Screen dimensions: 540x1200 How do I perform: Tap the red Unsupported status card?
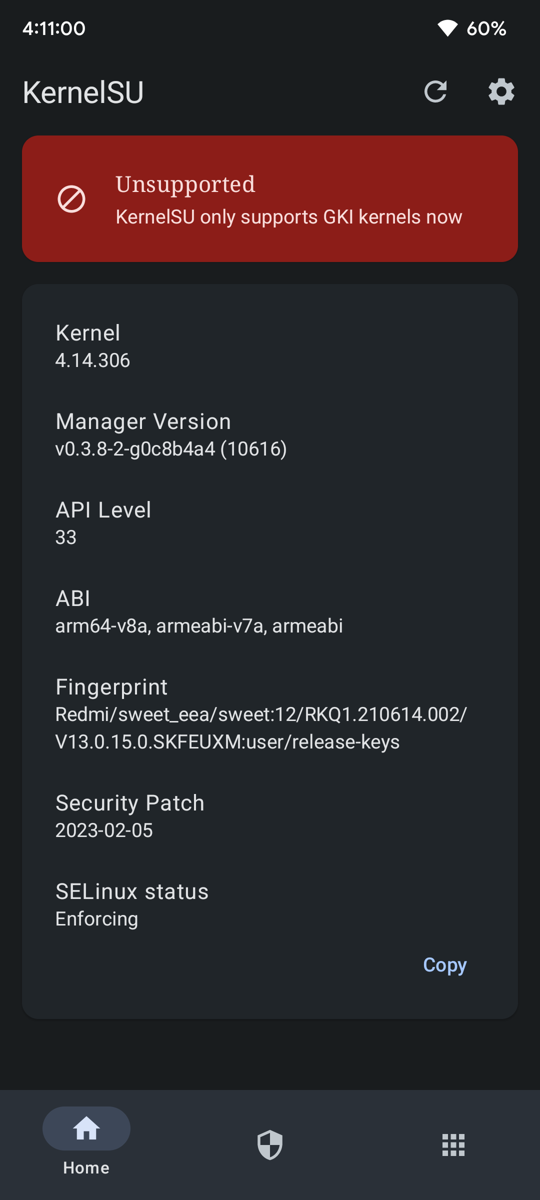270,199
